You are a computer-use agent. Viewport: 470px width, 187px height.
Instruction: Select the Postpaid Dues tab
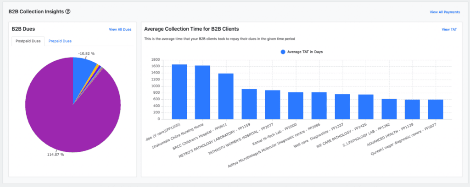pos(28,41)
